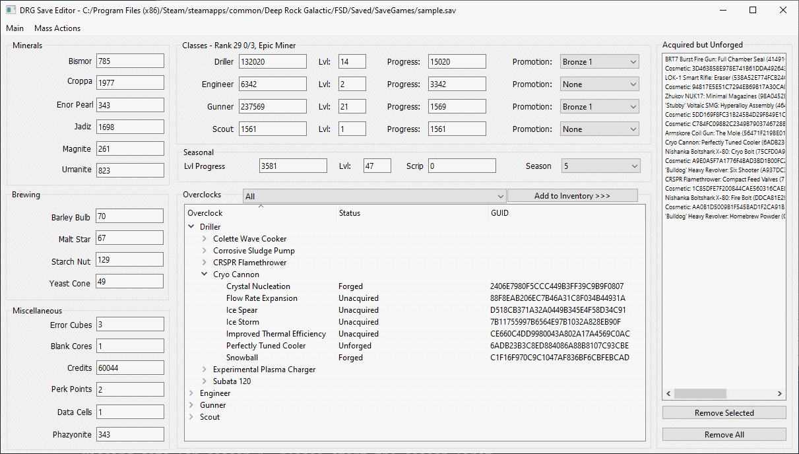The width and height of the screenshot is (799, 454).
Task: Focus the Gunner Lvl field showing 21
Action: [352, 107]
